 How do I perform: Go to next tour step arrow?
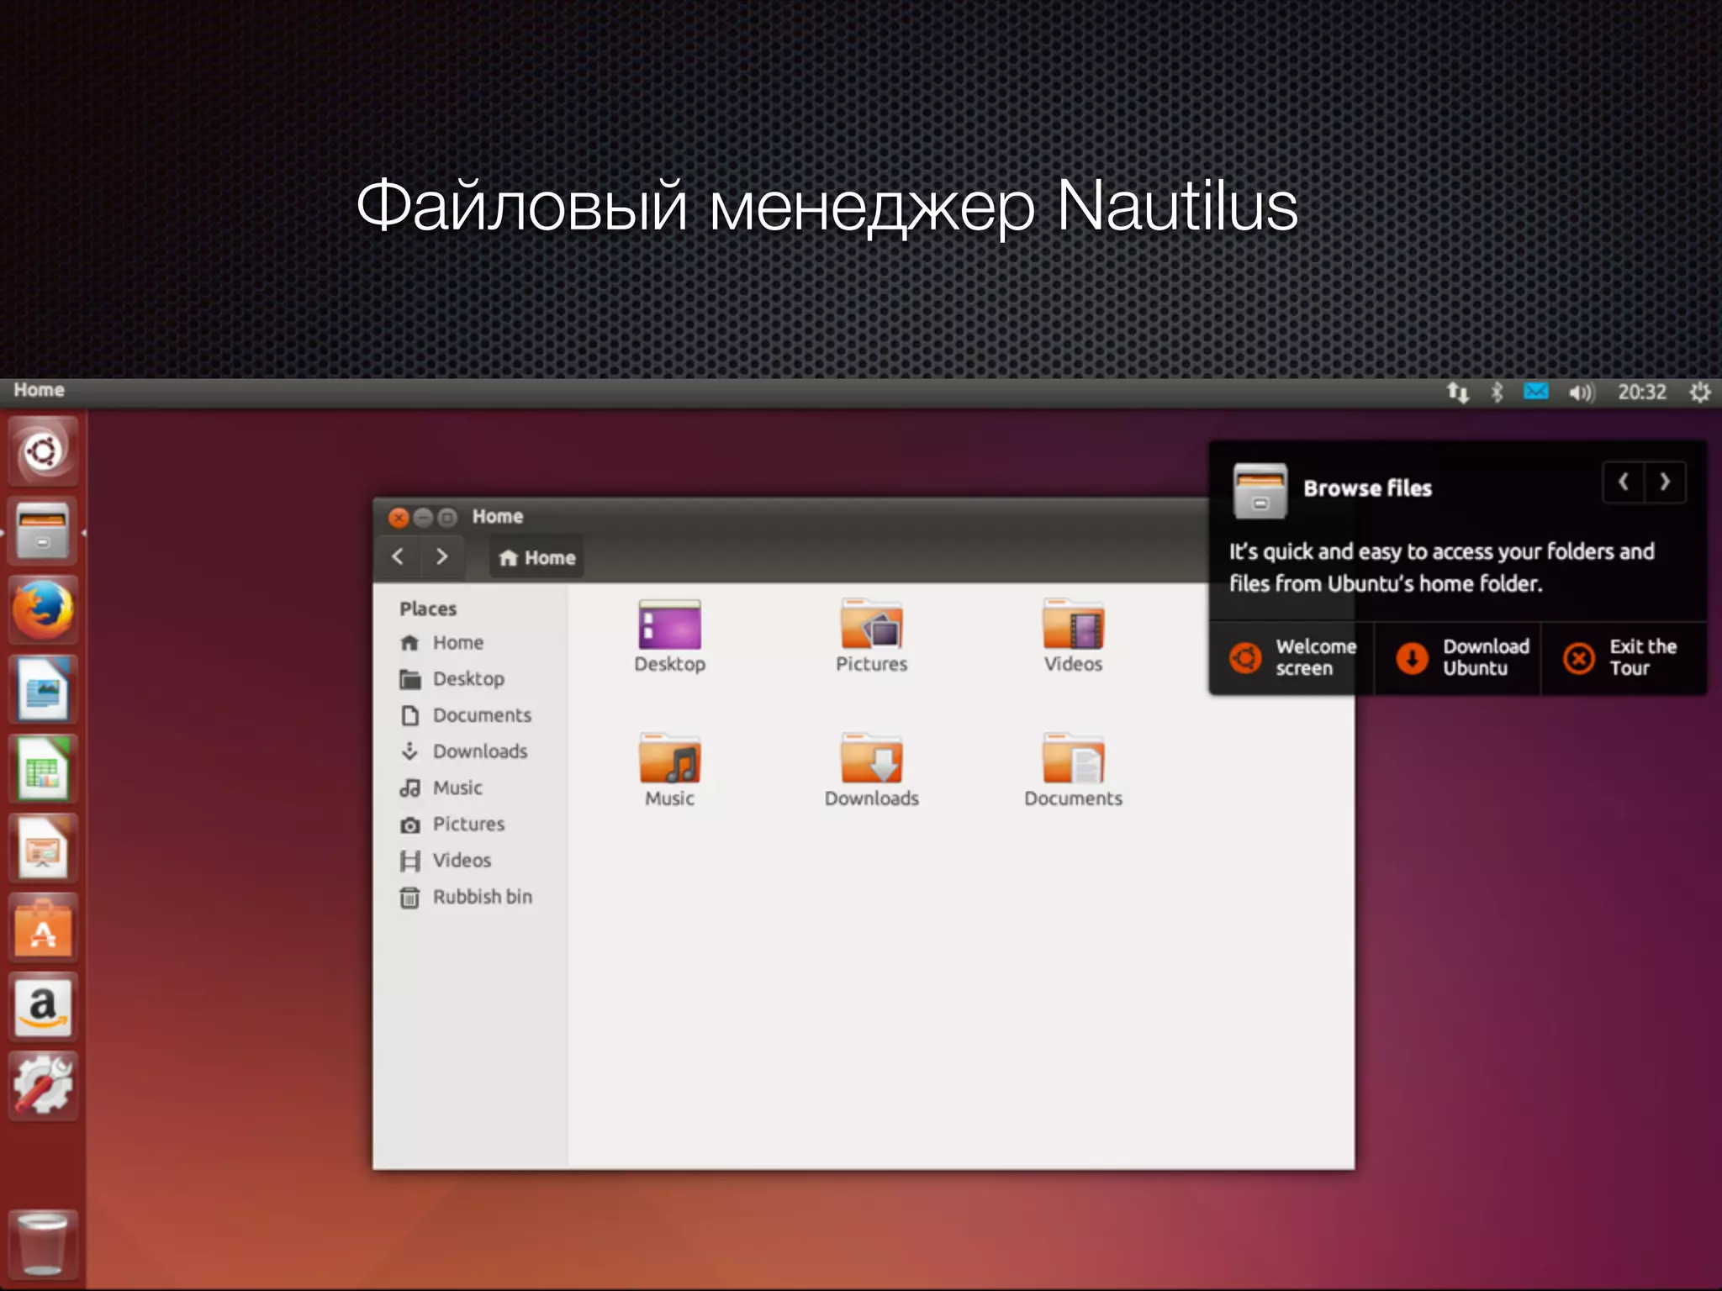[x=1665, y=482]
